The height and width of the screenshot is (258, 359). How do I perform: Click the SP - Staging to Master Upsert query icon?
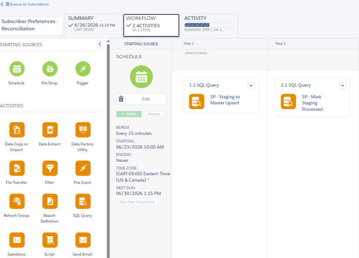[x=196, y=102]
